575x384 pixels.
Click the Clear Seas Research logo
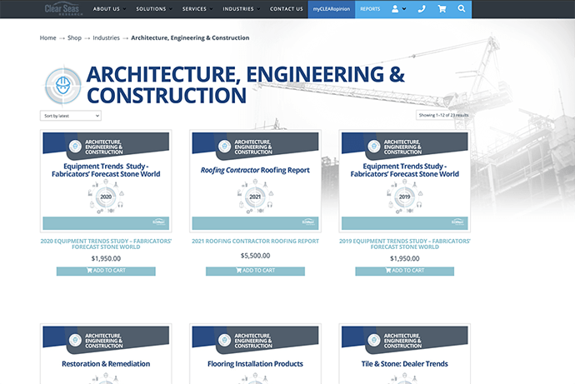point(63,9)
